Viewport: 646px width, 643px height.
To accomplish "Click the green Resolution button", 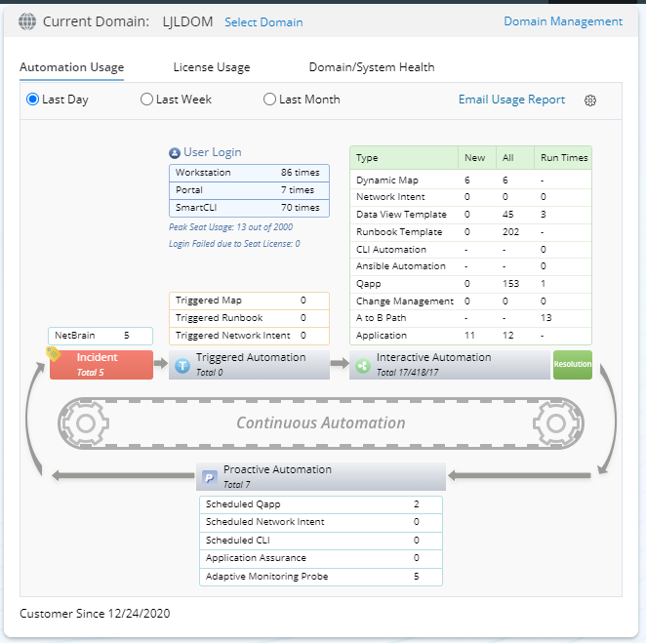I will click(572, 365).
